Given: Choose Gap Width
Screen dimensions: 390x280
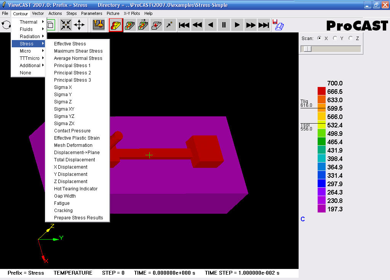Looking at the screenshot, I should (x=77, y=196).
